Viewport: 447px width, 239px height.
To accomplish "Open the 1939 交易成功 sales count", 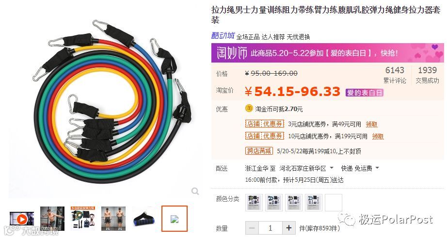I will point(427,75).
